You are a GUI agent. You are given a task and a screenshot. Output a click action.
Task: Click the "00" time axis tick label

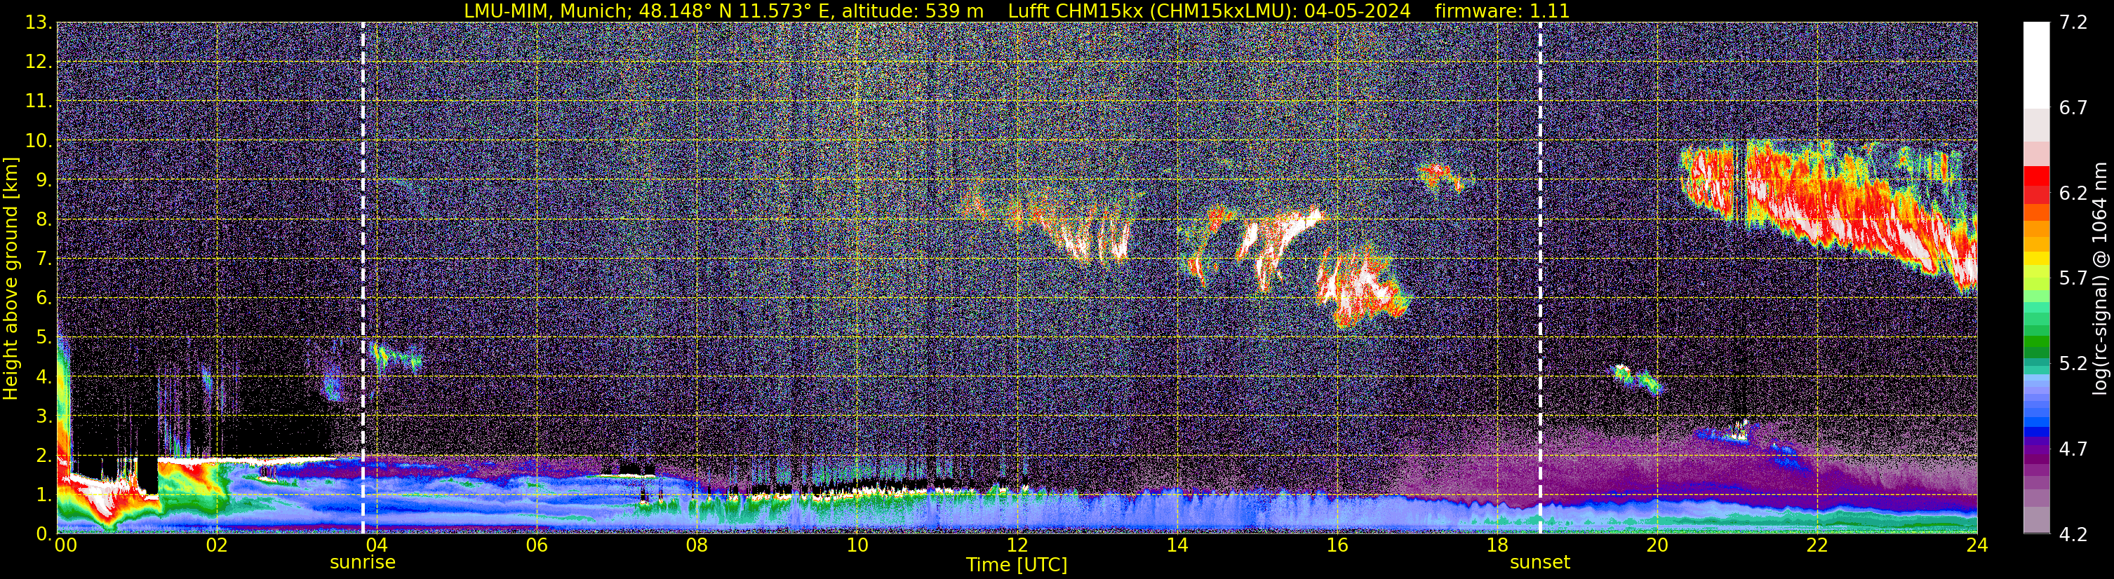tap(66, 545)
